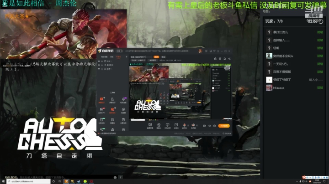Switch to the second tab in source panel
The image size is (329, 184).
112,57
